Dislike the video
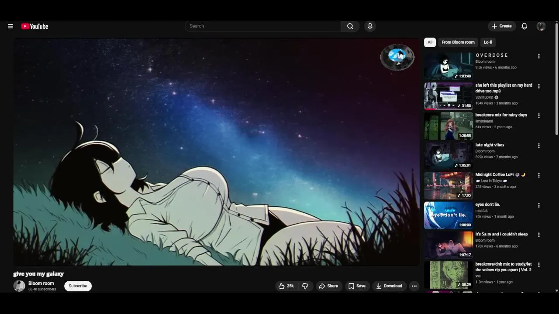Image resolution: width=559 pixels, height=314 pixels. coord(305,286)
